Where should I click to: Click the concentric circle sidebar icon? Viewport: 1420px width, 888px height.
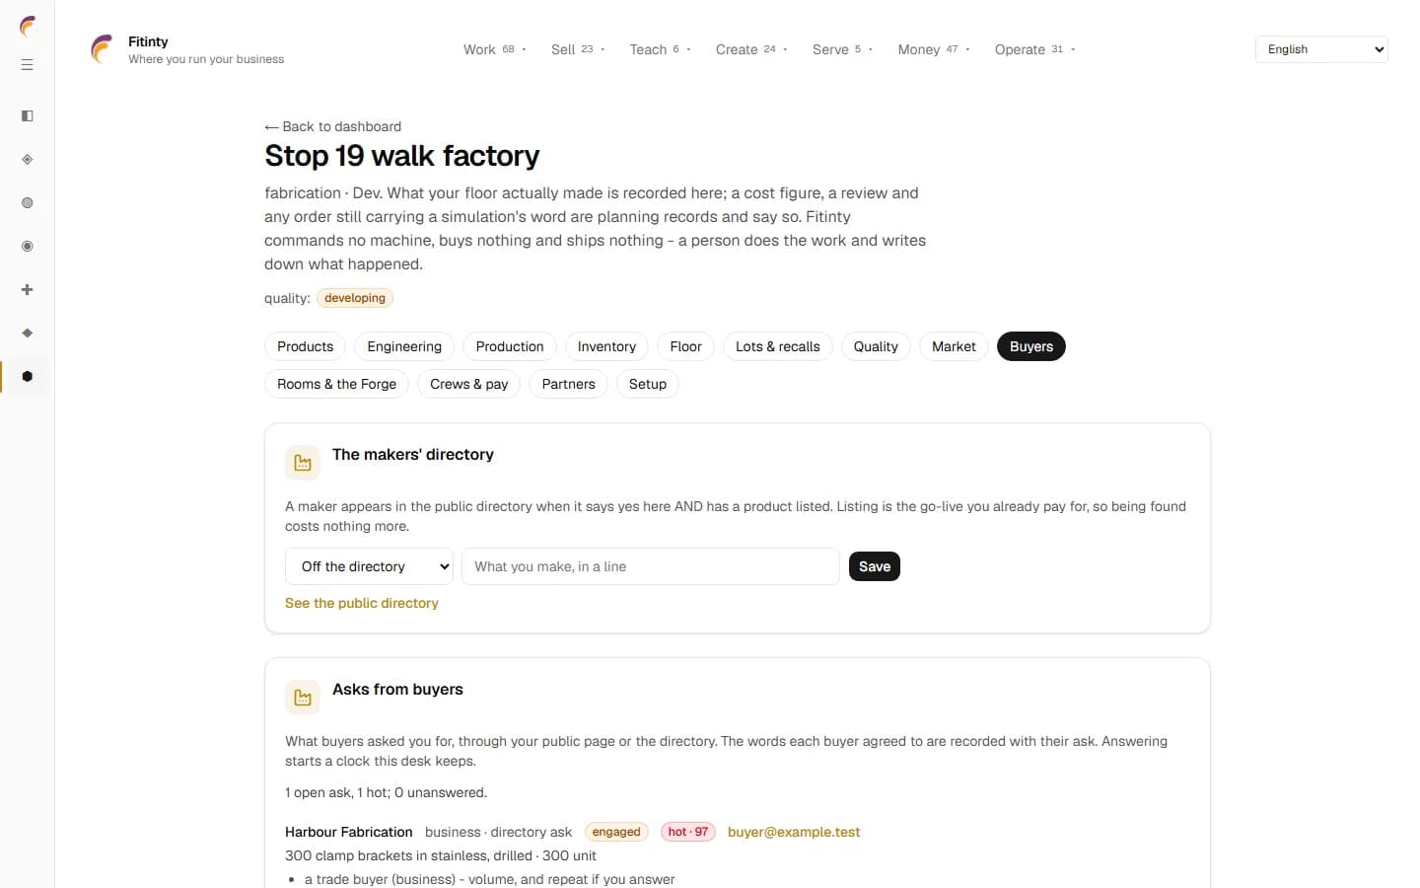pos(28,247)
